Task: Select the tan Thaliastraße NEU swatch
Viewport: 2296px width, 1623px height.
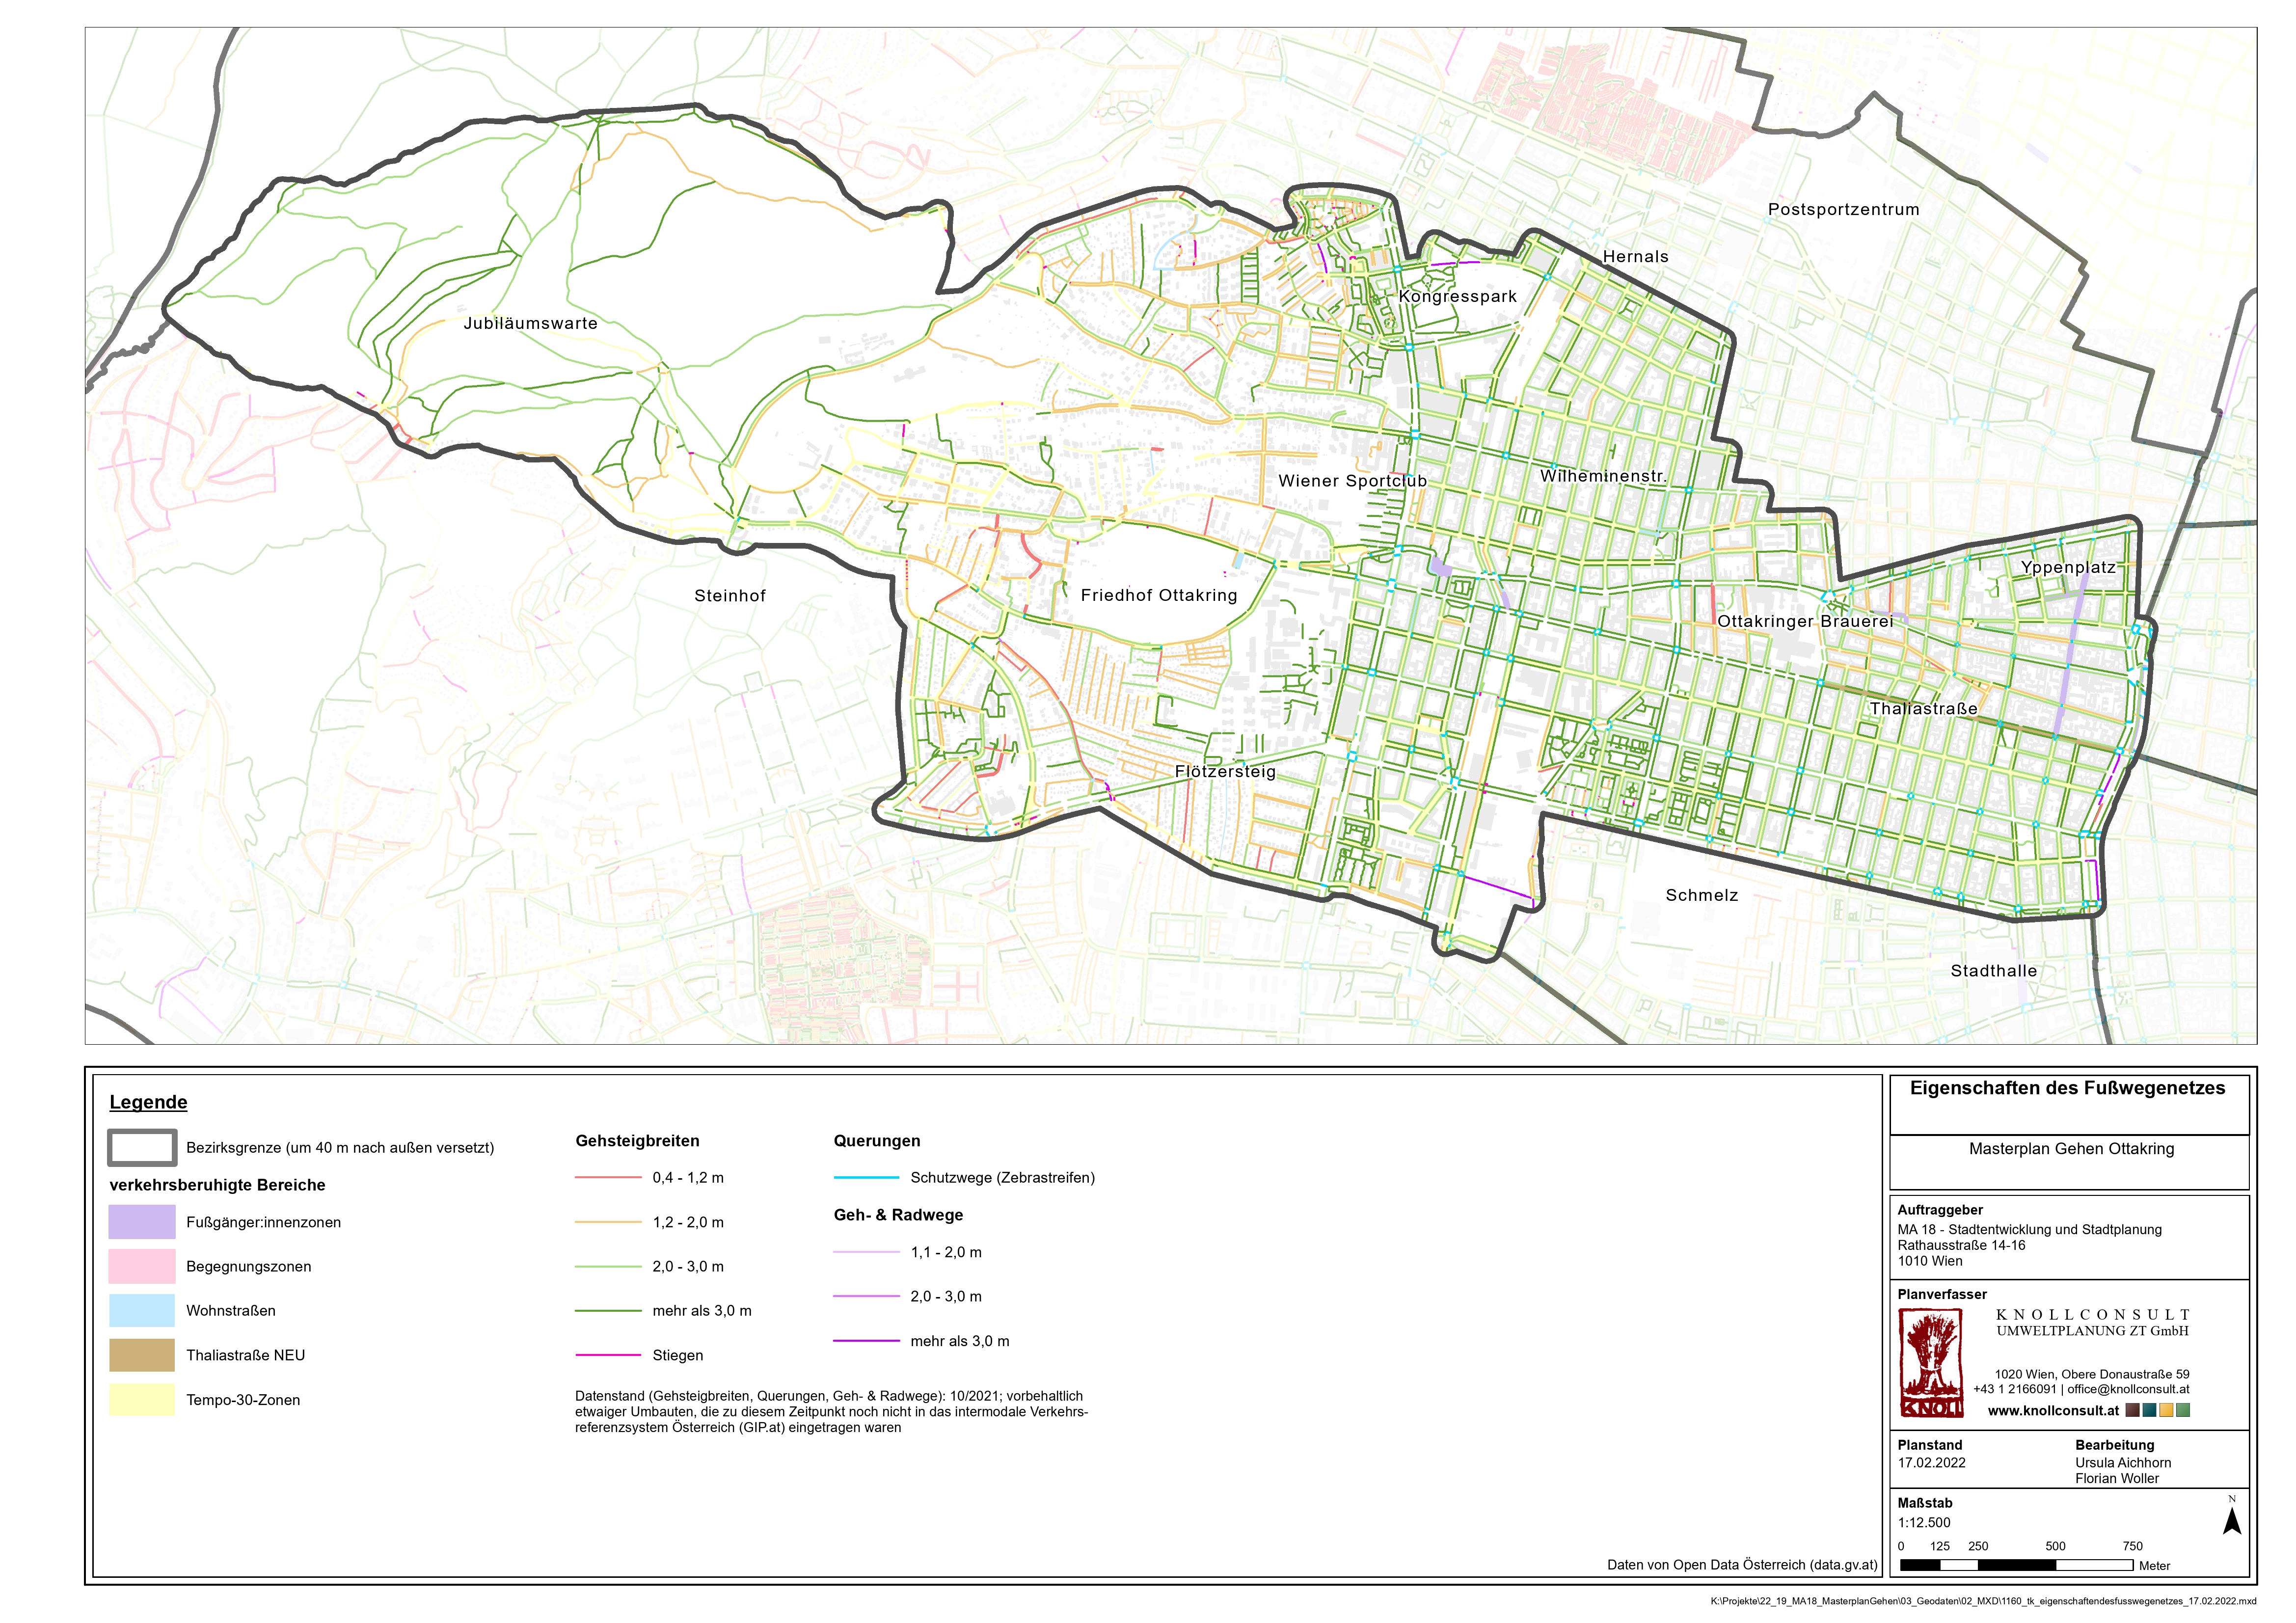Action: pyautogui.click(x=142, y=1356)
